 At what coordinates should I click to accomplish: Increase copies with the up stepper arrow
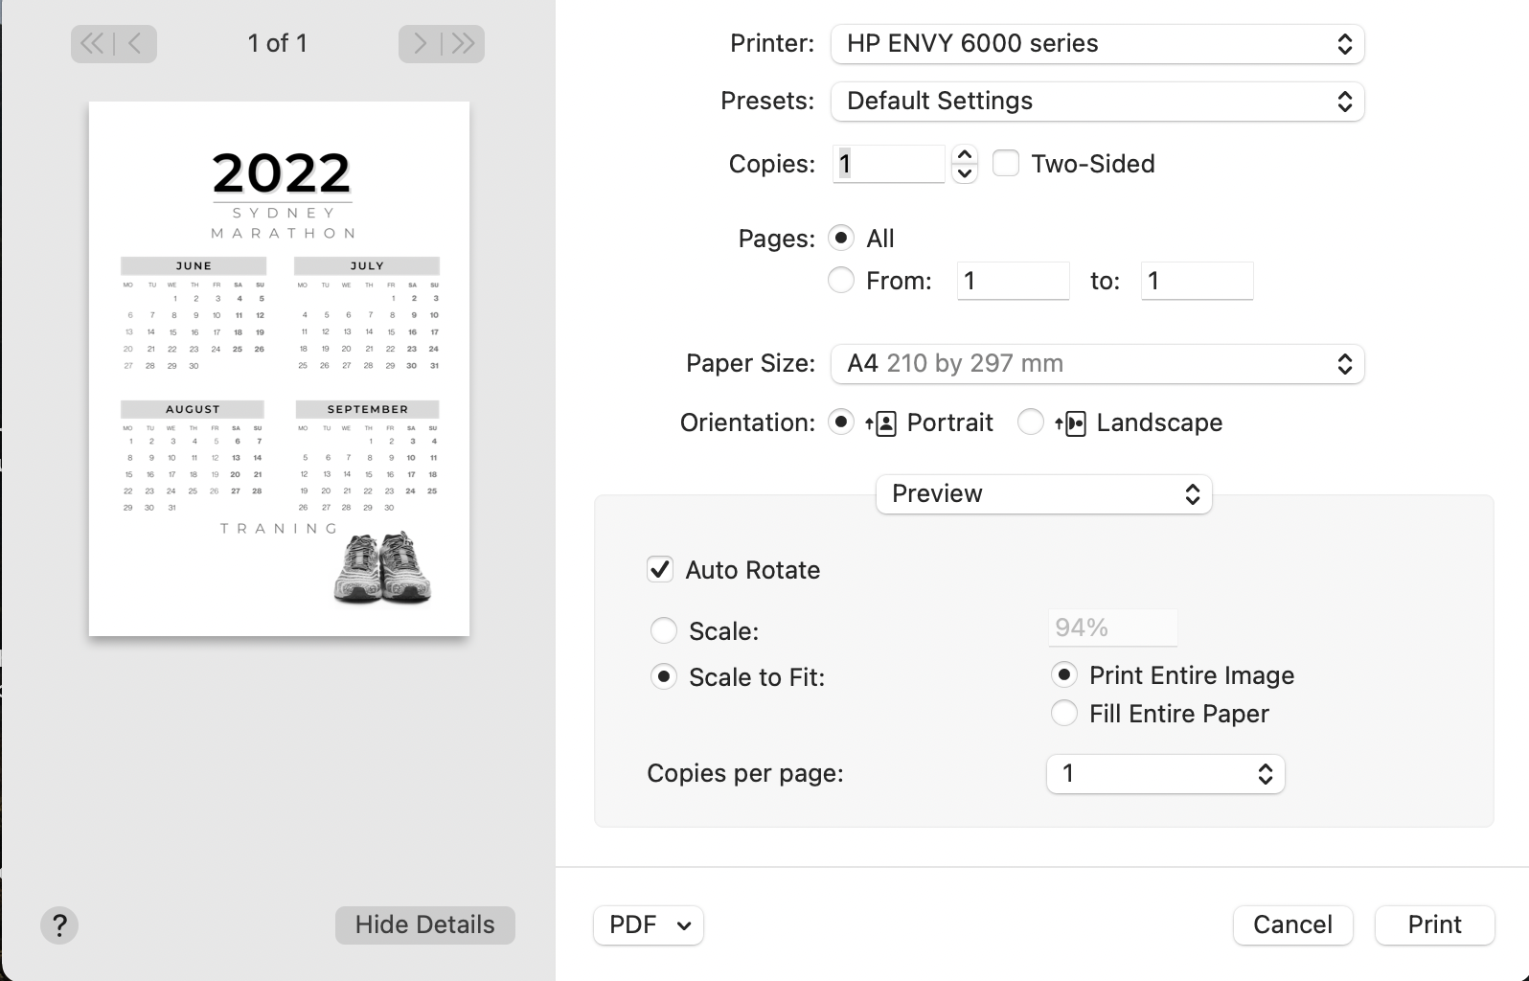[x=965, y=155]
